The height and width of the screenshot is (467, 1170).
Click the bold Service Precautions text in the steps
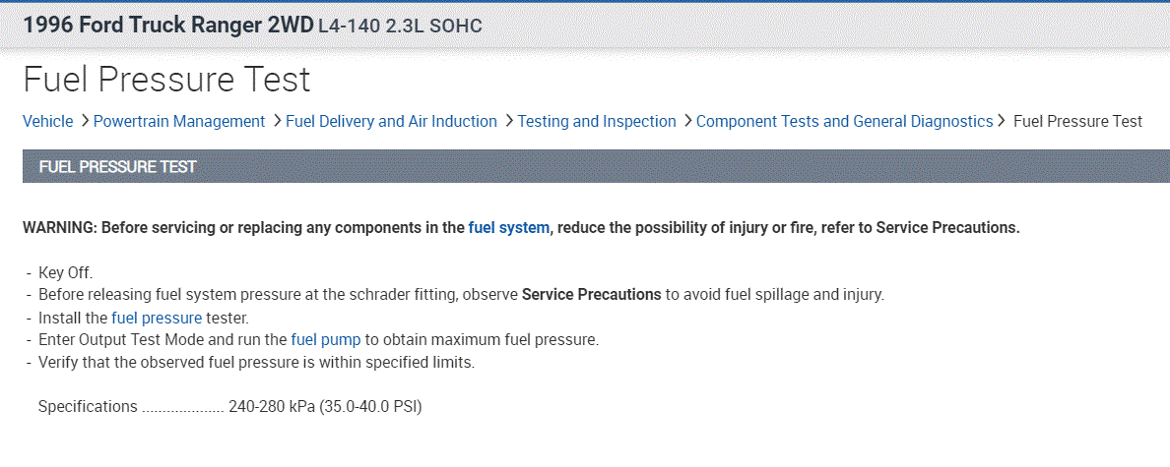tap(591, 294)
